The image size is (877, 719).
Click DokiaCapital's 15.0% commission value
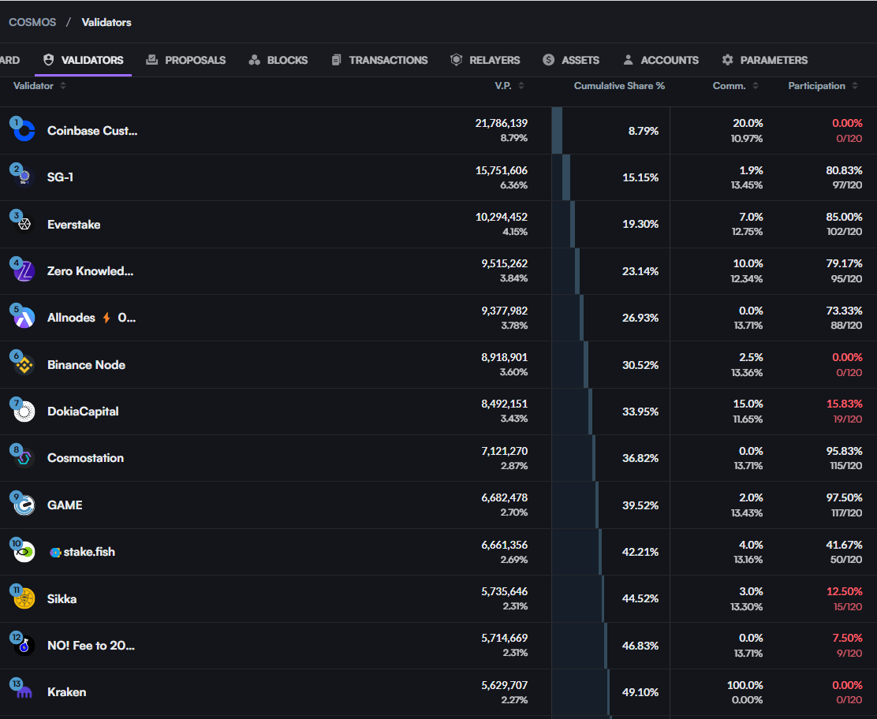[x=748, y=404]
